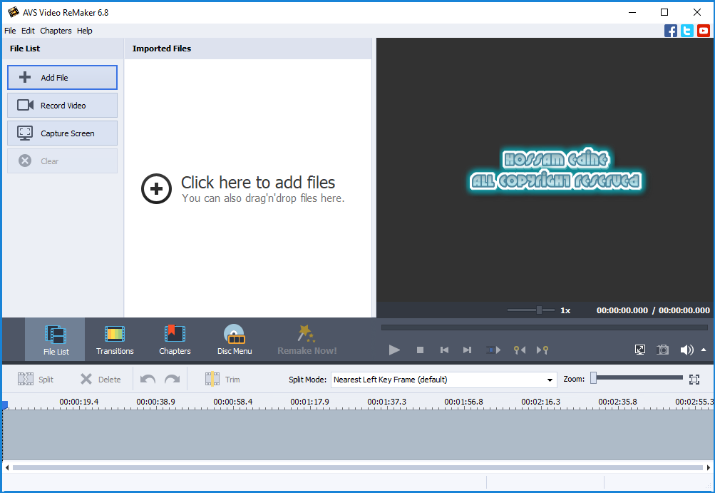The image size is (715, 493).
Task: Click the Delete tool
Action: [101, 380]
